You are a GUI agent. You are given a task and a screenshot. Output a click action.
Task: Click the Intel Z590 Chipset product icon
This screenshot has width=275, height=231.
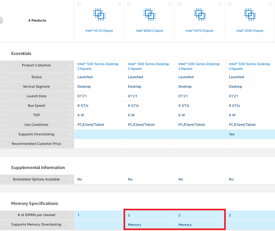tap(250, 14)
